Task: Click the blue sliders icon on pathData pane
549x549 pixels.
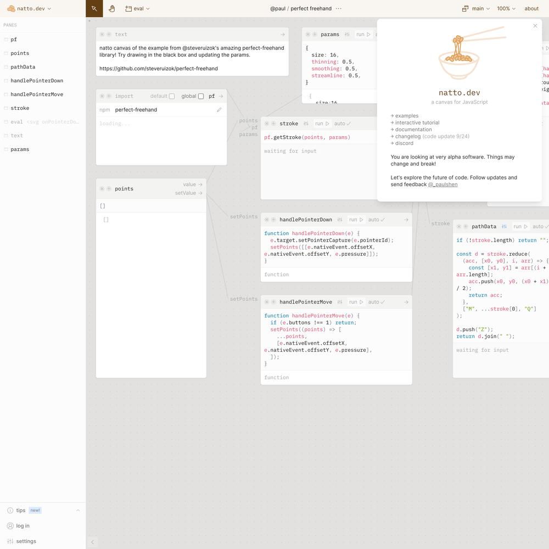Action: [504, 227]
